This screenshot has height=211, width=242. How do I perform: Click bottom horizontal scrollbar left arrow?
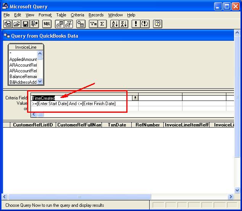click(5, 197)
